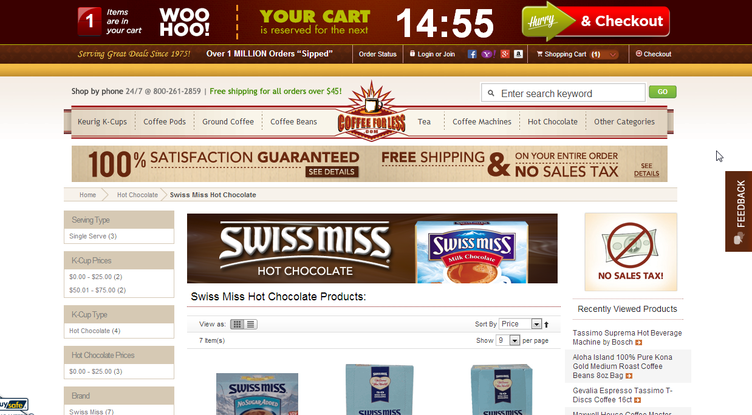Image resolution: width=752 pixels, height=415 pixels.
Task: Open the Sort By Price dropdown
Action: [x=520, y=324]
